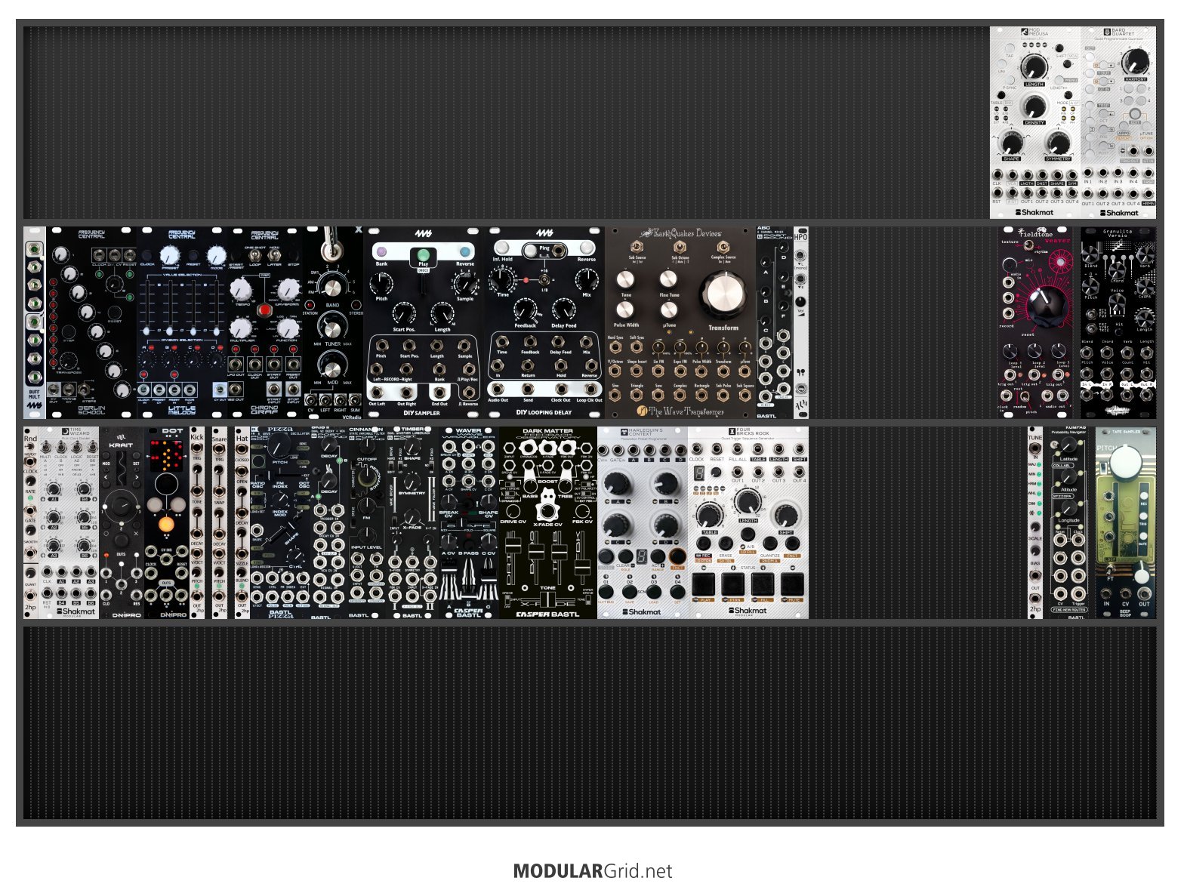Click the Looping Delay Inf. Hold button

click(x=501, y=248)
